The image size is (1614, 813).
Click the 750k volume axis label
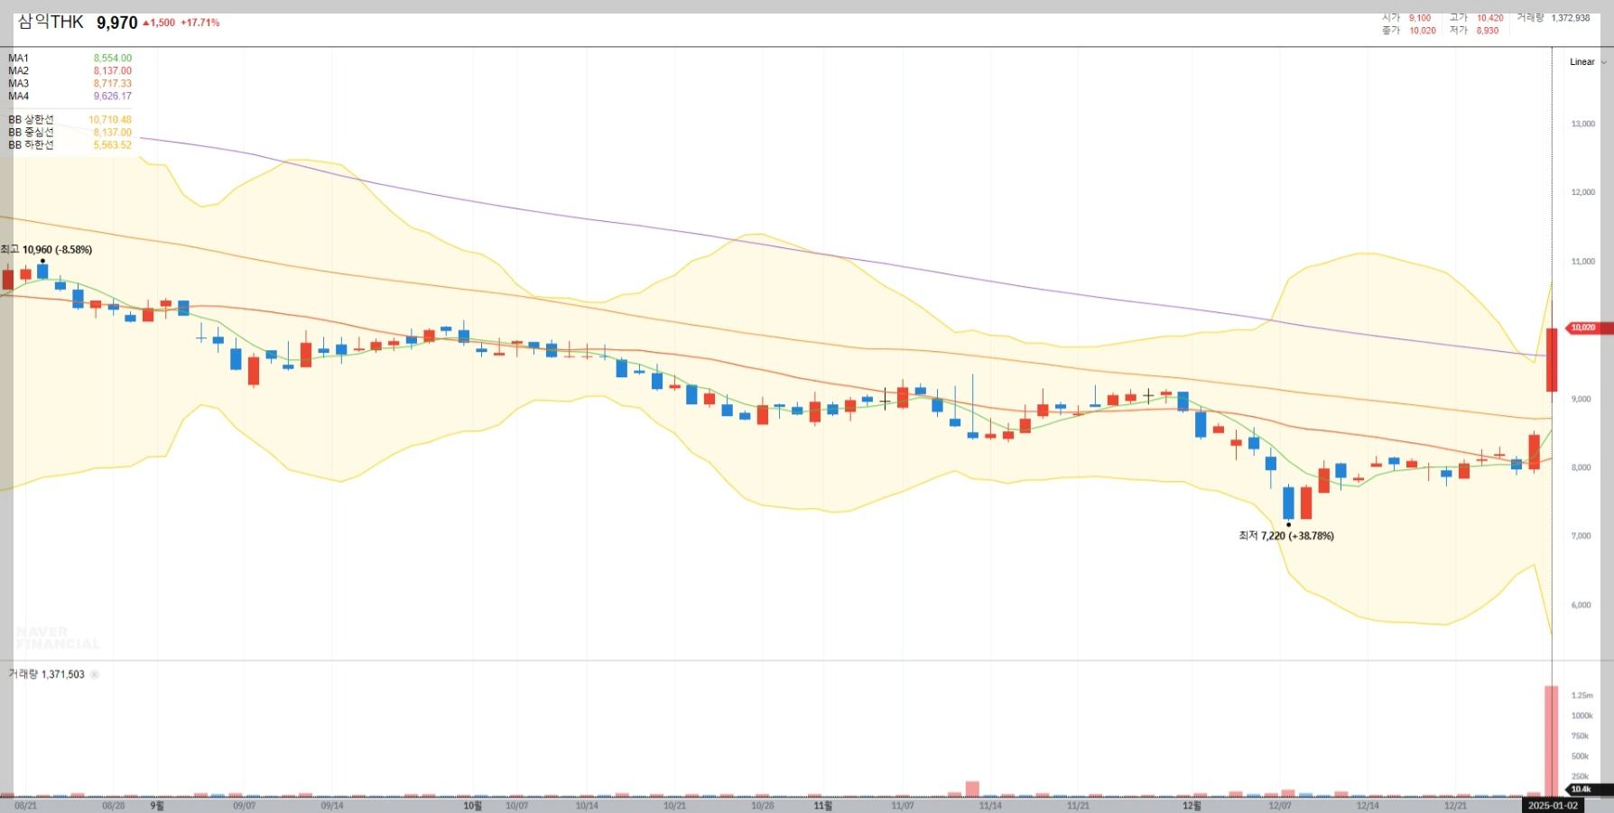[x=1581, y=736]
